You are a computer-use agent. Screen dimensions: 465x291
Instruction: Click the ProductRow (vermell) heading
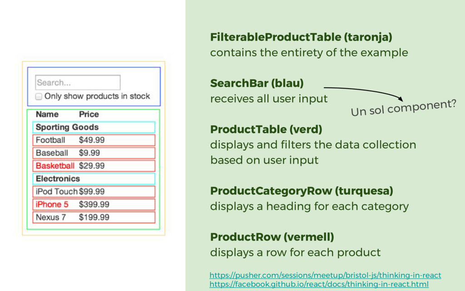pos(272,237)
